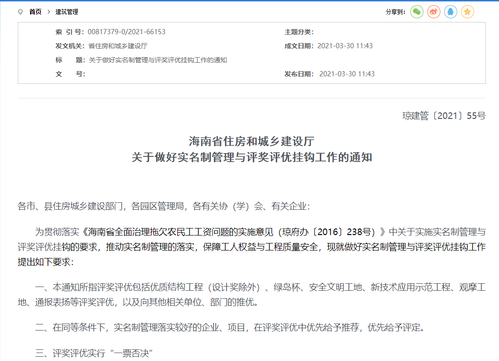Share the page via WeChat icon

pos(416,12)
